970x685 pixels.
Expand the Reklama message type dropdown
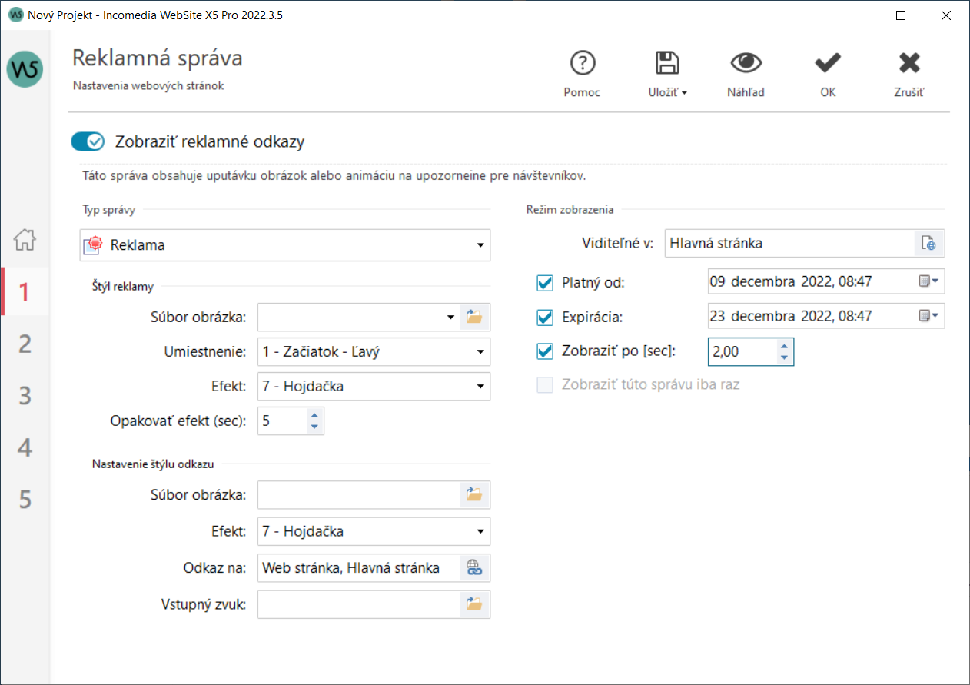click(x=480, y=246)
